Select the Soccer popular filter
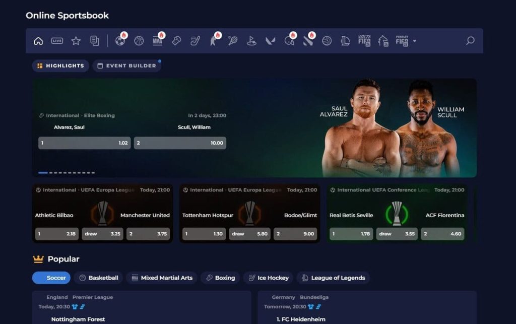516x324 pixels. click(51, 278)
